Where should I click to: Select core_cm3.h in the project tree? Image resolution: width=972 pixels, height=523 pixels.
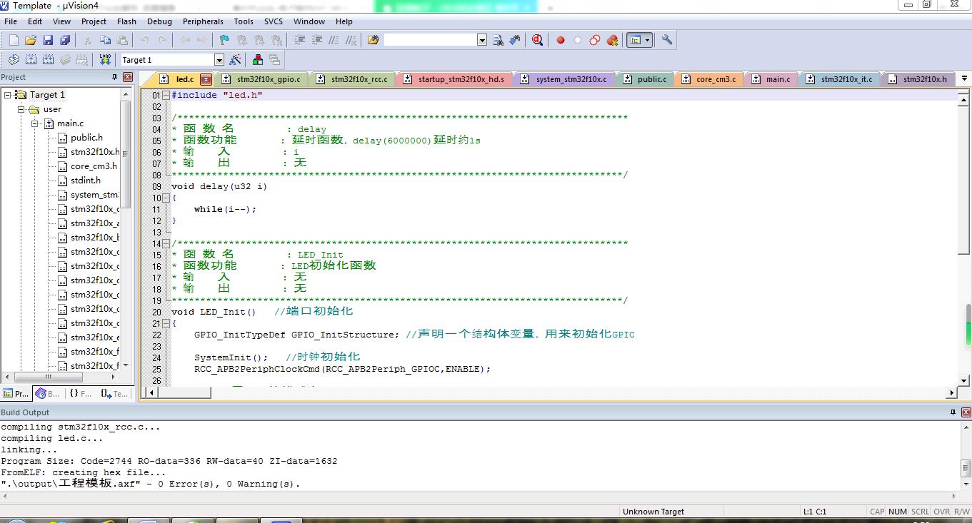(94, 166)
